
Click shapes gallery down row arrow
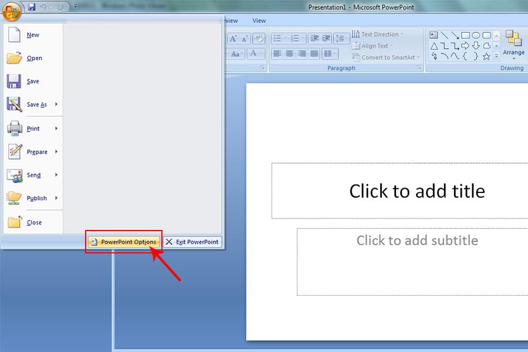coord(496,46)
